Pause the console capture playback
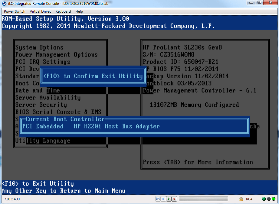 [x=163, y=199]
